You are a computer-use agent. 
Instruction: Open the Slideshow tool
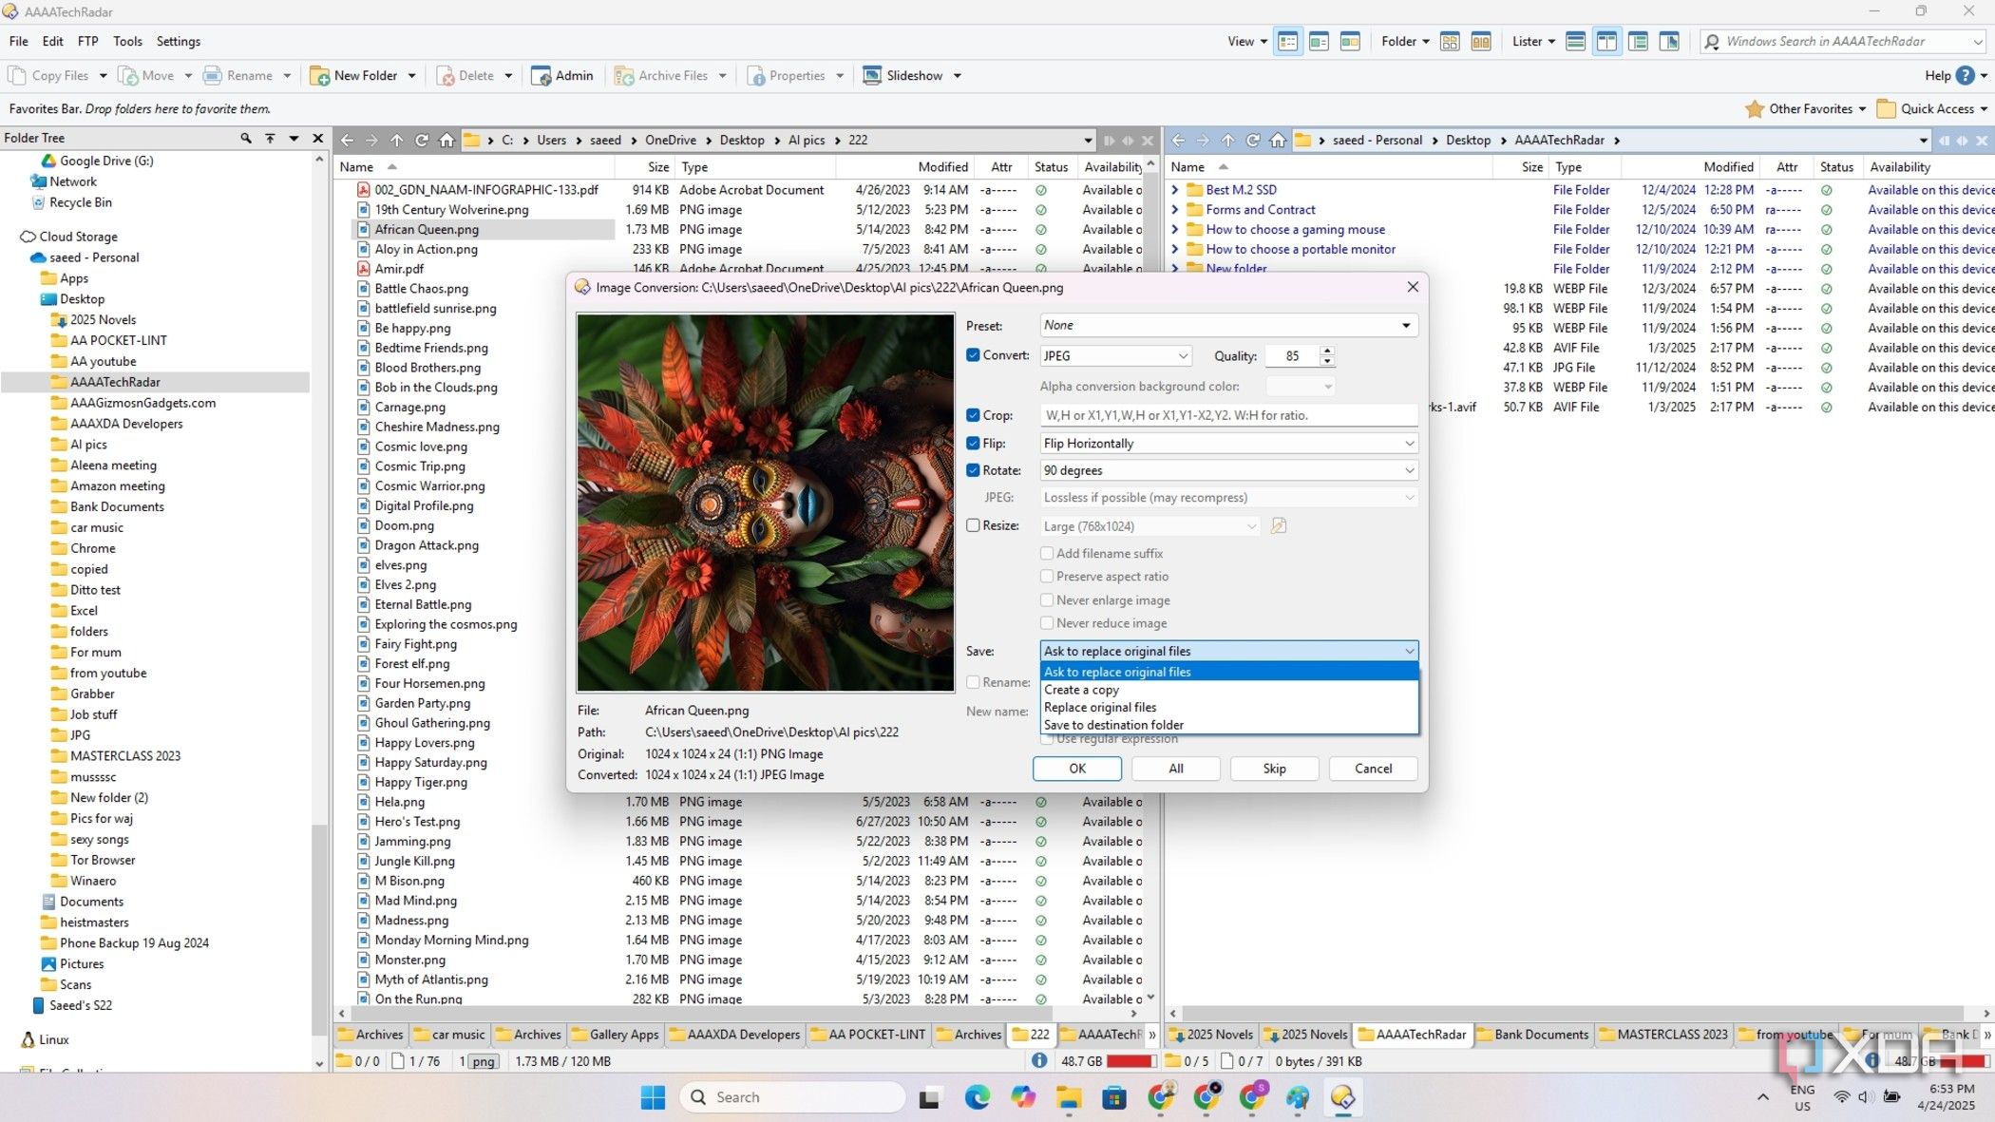coord(903,75)
